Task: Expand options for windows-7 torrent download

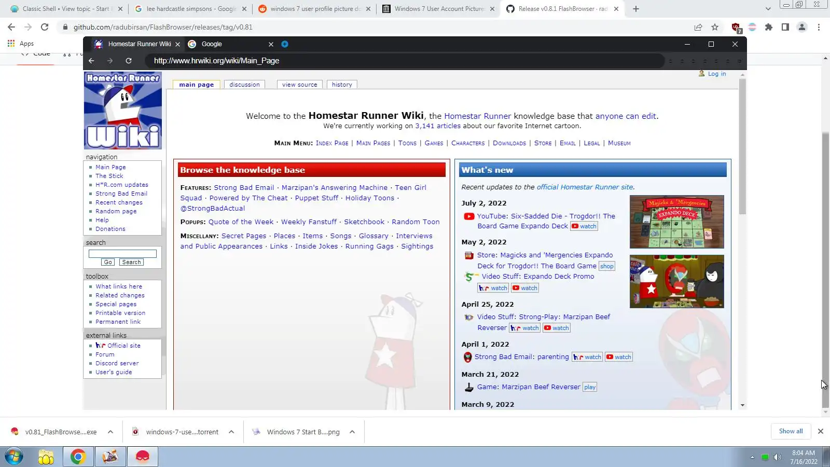Action: click(x=231, y=432)
